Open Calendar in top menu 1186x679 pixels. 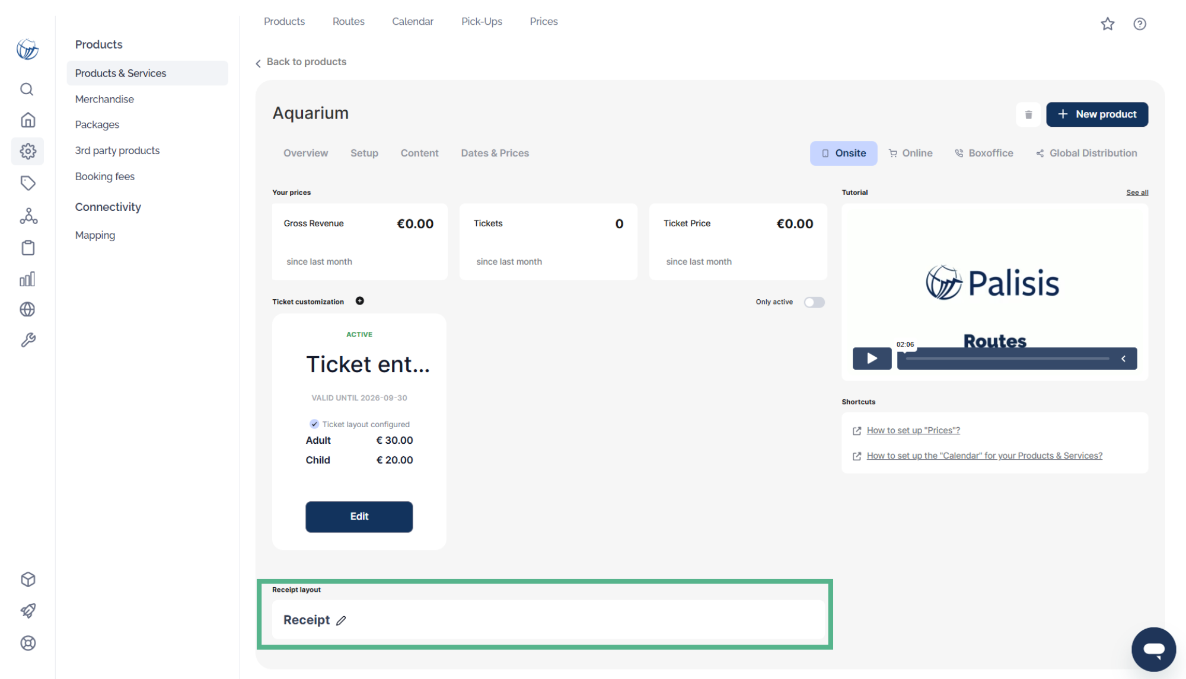click(413, 21)
